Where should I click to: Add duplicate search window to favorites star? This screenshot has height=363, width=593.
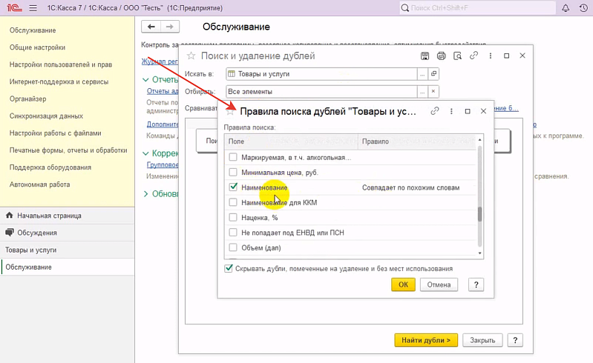tap(191, 56)
